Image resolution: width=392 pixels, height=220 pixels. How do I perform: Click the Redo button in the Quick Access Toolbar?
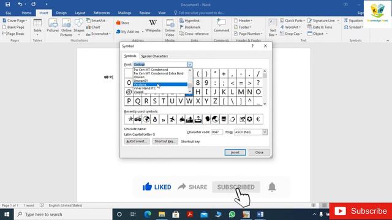point(33,4)
